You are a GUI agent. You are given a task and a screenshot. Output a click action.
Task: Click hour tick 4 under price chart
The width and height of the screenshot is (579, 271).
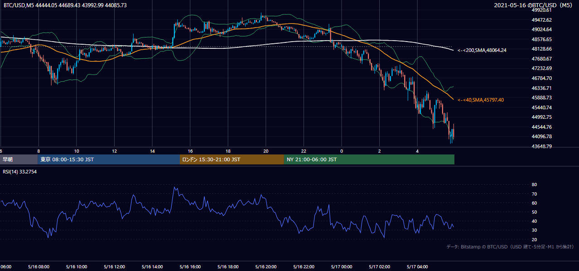(x=417, y=151)
